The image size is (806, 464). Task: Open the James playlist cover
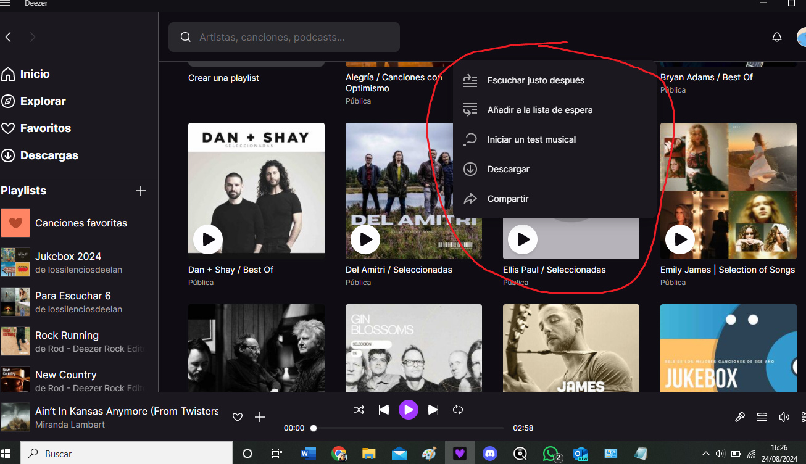click(x=571, y=348)
